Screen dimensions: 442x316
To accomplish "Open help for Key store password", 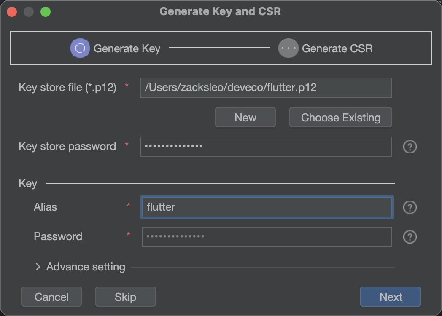I will coord(410,147).
